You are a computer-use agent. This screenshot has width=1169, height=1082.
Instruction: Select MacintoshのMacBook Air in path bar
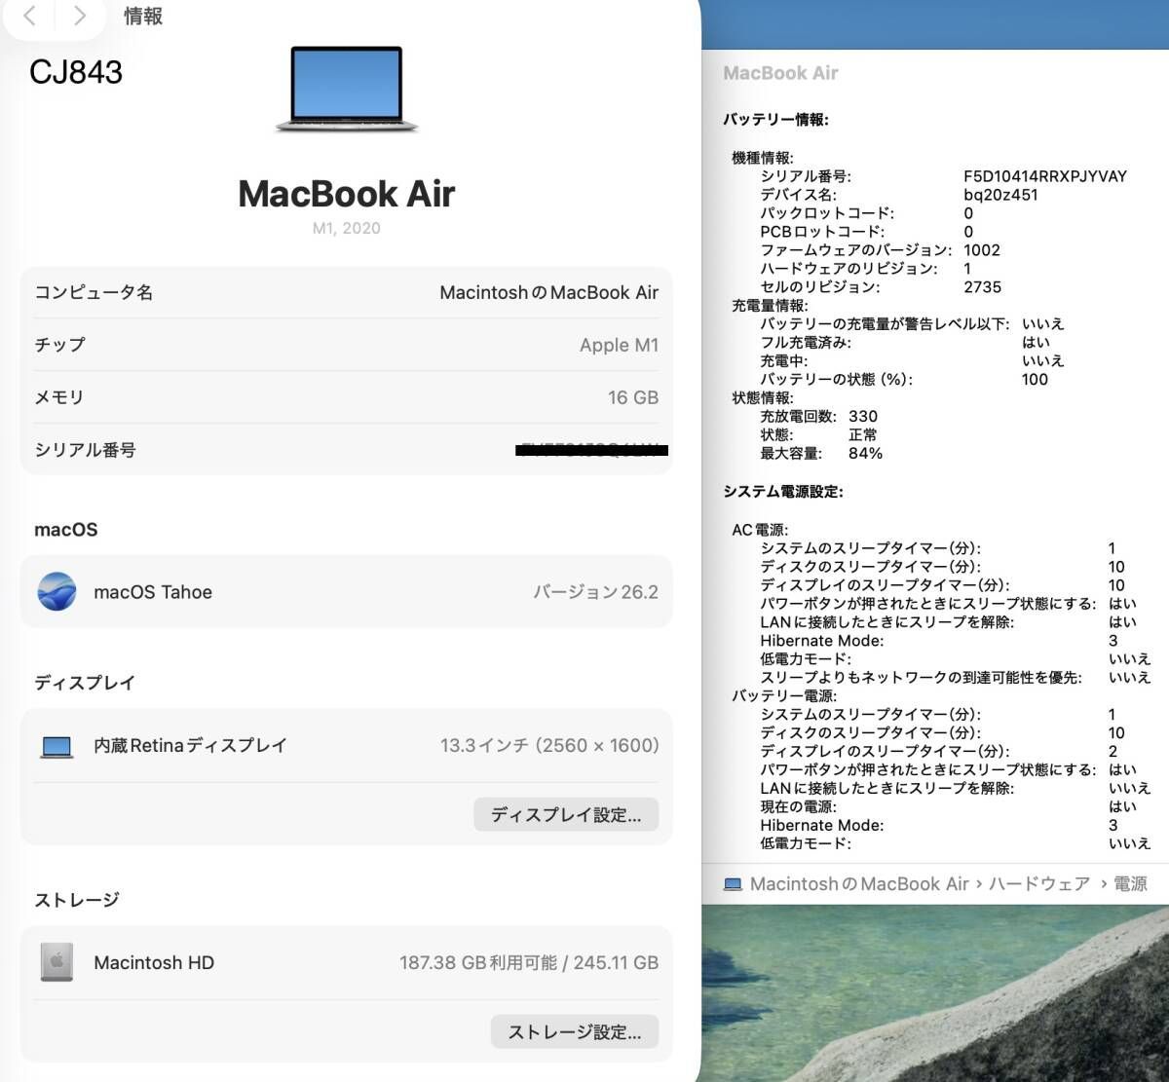[x=858, y=884]
